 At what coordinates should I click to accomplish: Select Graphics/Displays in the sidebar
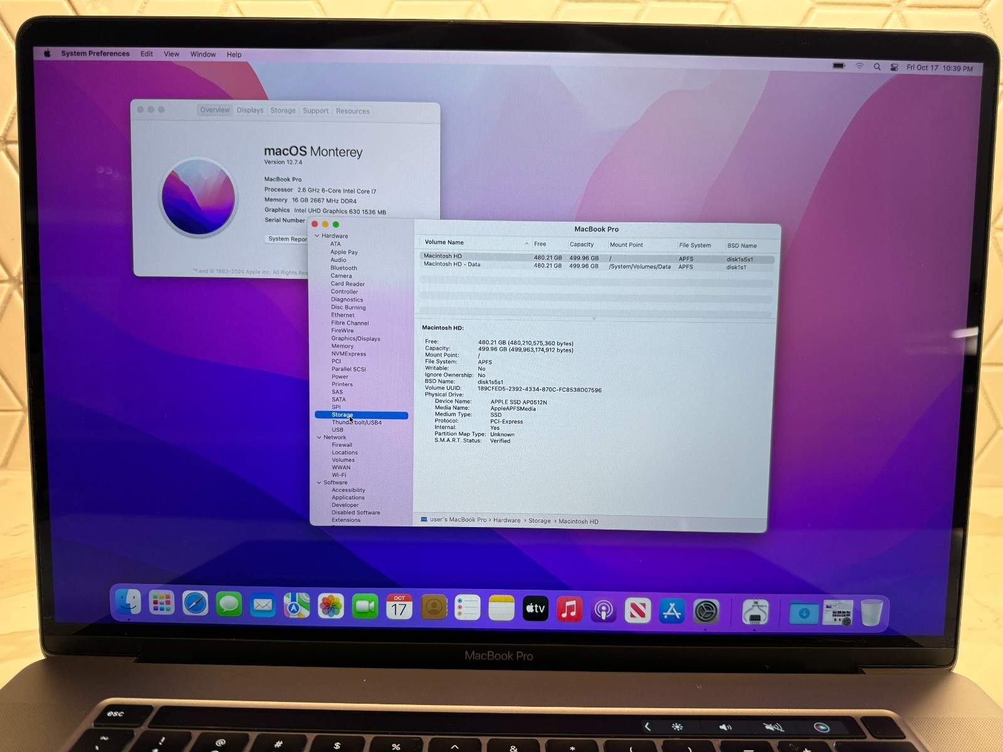[x=356, y=338]
